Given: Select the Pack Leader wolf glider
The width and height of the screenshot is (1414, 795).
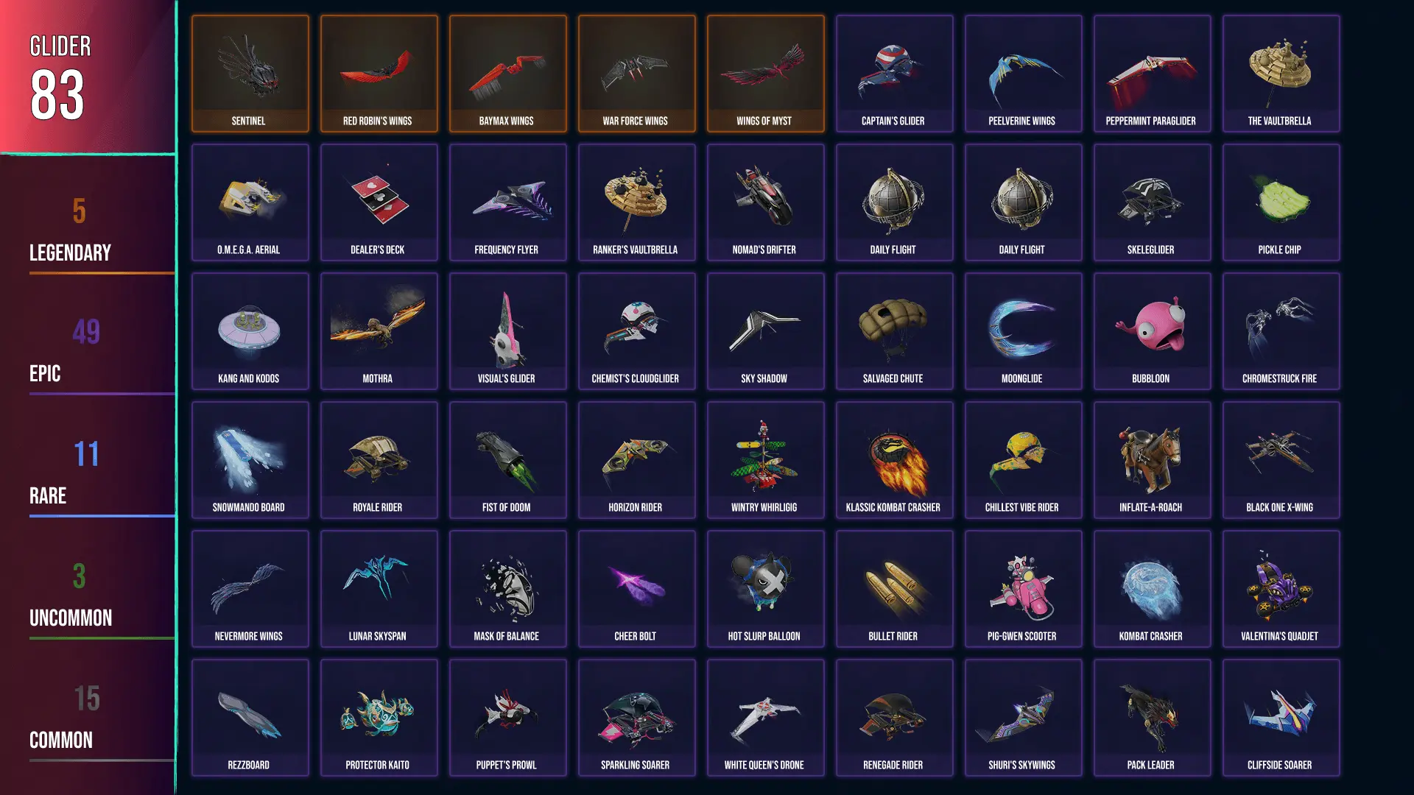Looking at the screenshot, I should [1152, 718].
